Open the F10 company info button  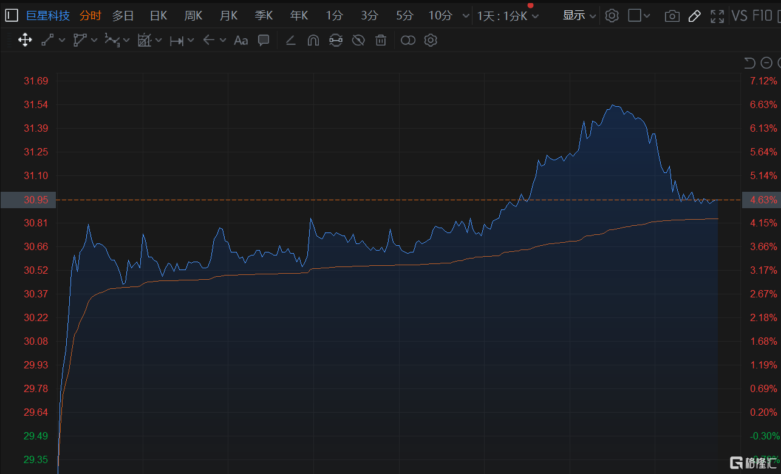pyautogui.click(x=762, y=16)
